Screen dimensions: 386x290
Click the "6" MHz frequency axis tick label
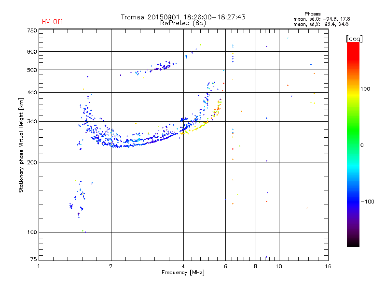pos(225,266)
